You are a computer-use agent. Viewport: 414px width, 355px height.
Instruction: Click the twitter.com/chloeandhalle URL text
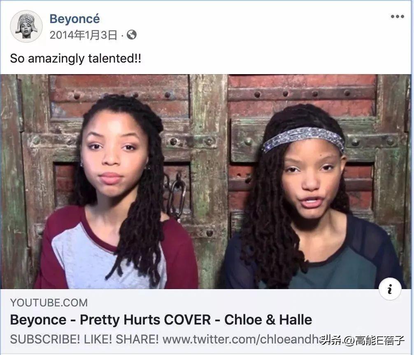[x=242, y=339]
